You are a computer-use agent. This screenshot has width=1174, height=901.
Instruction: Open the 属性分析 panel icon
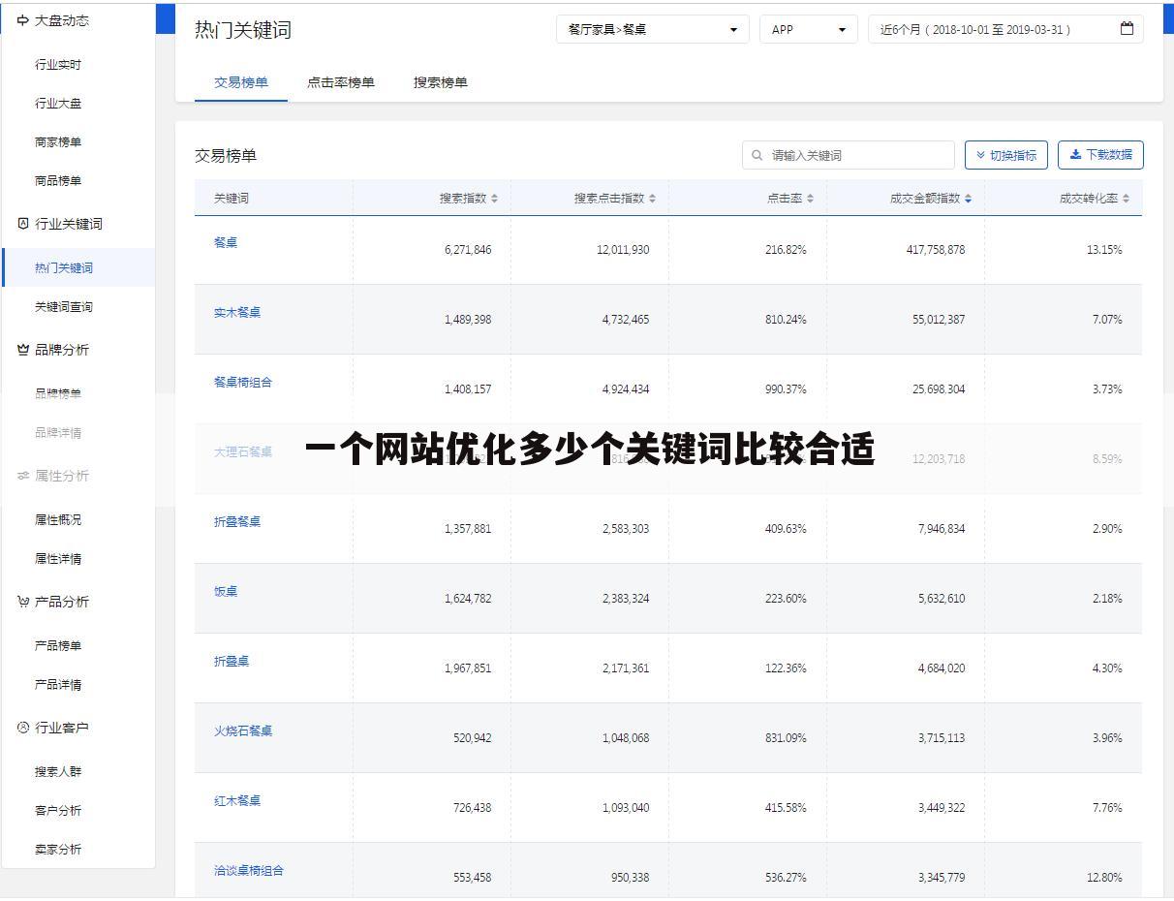22,476
